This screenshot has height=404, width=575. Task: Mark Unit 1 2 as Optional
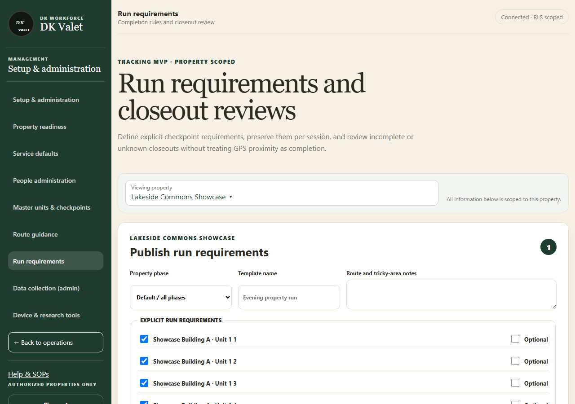(515, 361)
